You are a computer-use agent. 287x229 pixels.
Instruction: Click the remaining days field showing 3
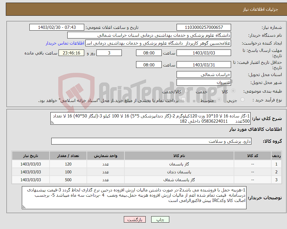[109, 53]
